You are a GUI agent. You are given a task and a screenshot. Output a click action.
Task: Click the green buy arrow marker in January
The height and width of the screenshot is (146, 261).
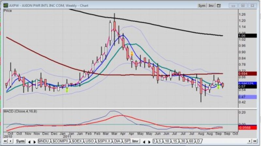pos(67,90)
